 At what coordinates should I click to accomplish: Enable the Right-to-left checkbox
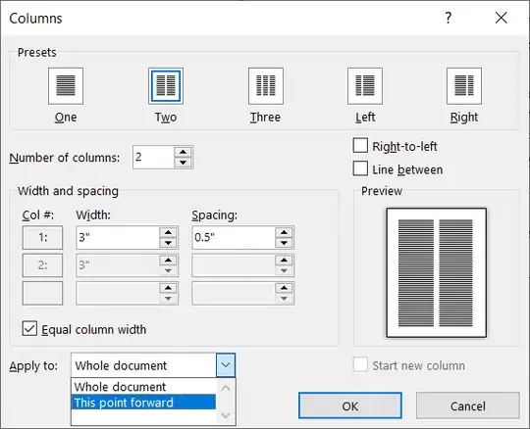pos(360,146)
